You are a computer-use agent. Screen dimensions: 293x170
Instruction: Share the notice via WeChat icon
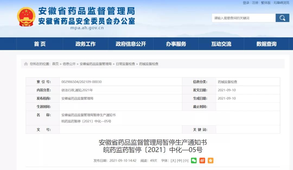pos(194,161)
